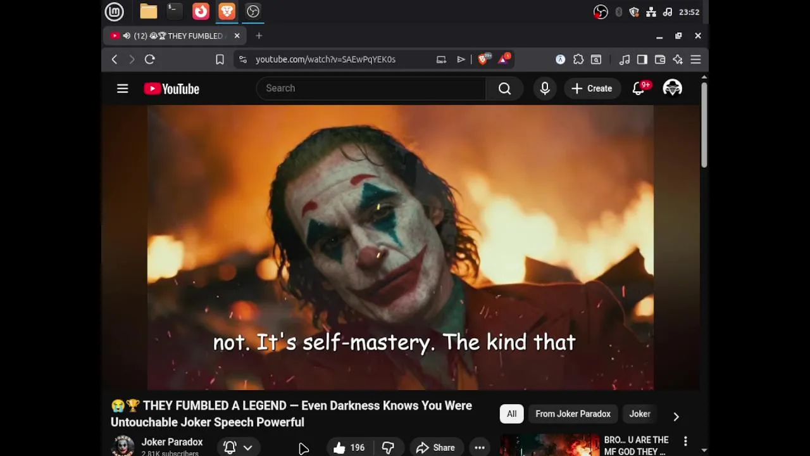The height and width of the screenshot is (456, 810).
Task: Open the Brave Wallet icon
Action: (x=660, y=60)
